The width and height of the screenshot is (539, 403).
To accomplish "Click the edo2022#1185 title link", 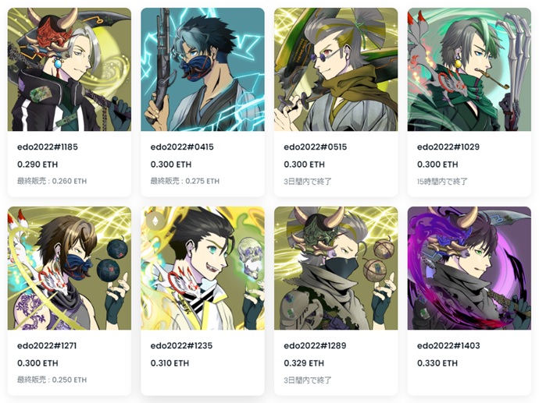I will pos(48,147).
